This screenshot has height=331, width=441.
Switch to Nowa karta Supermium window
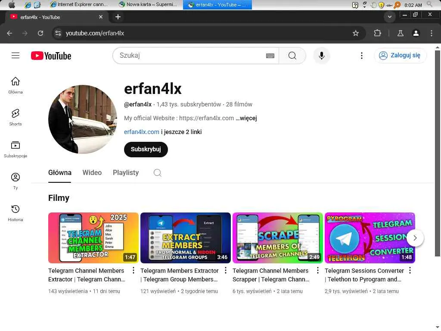pos(148,4)
